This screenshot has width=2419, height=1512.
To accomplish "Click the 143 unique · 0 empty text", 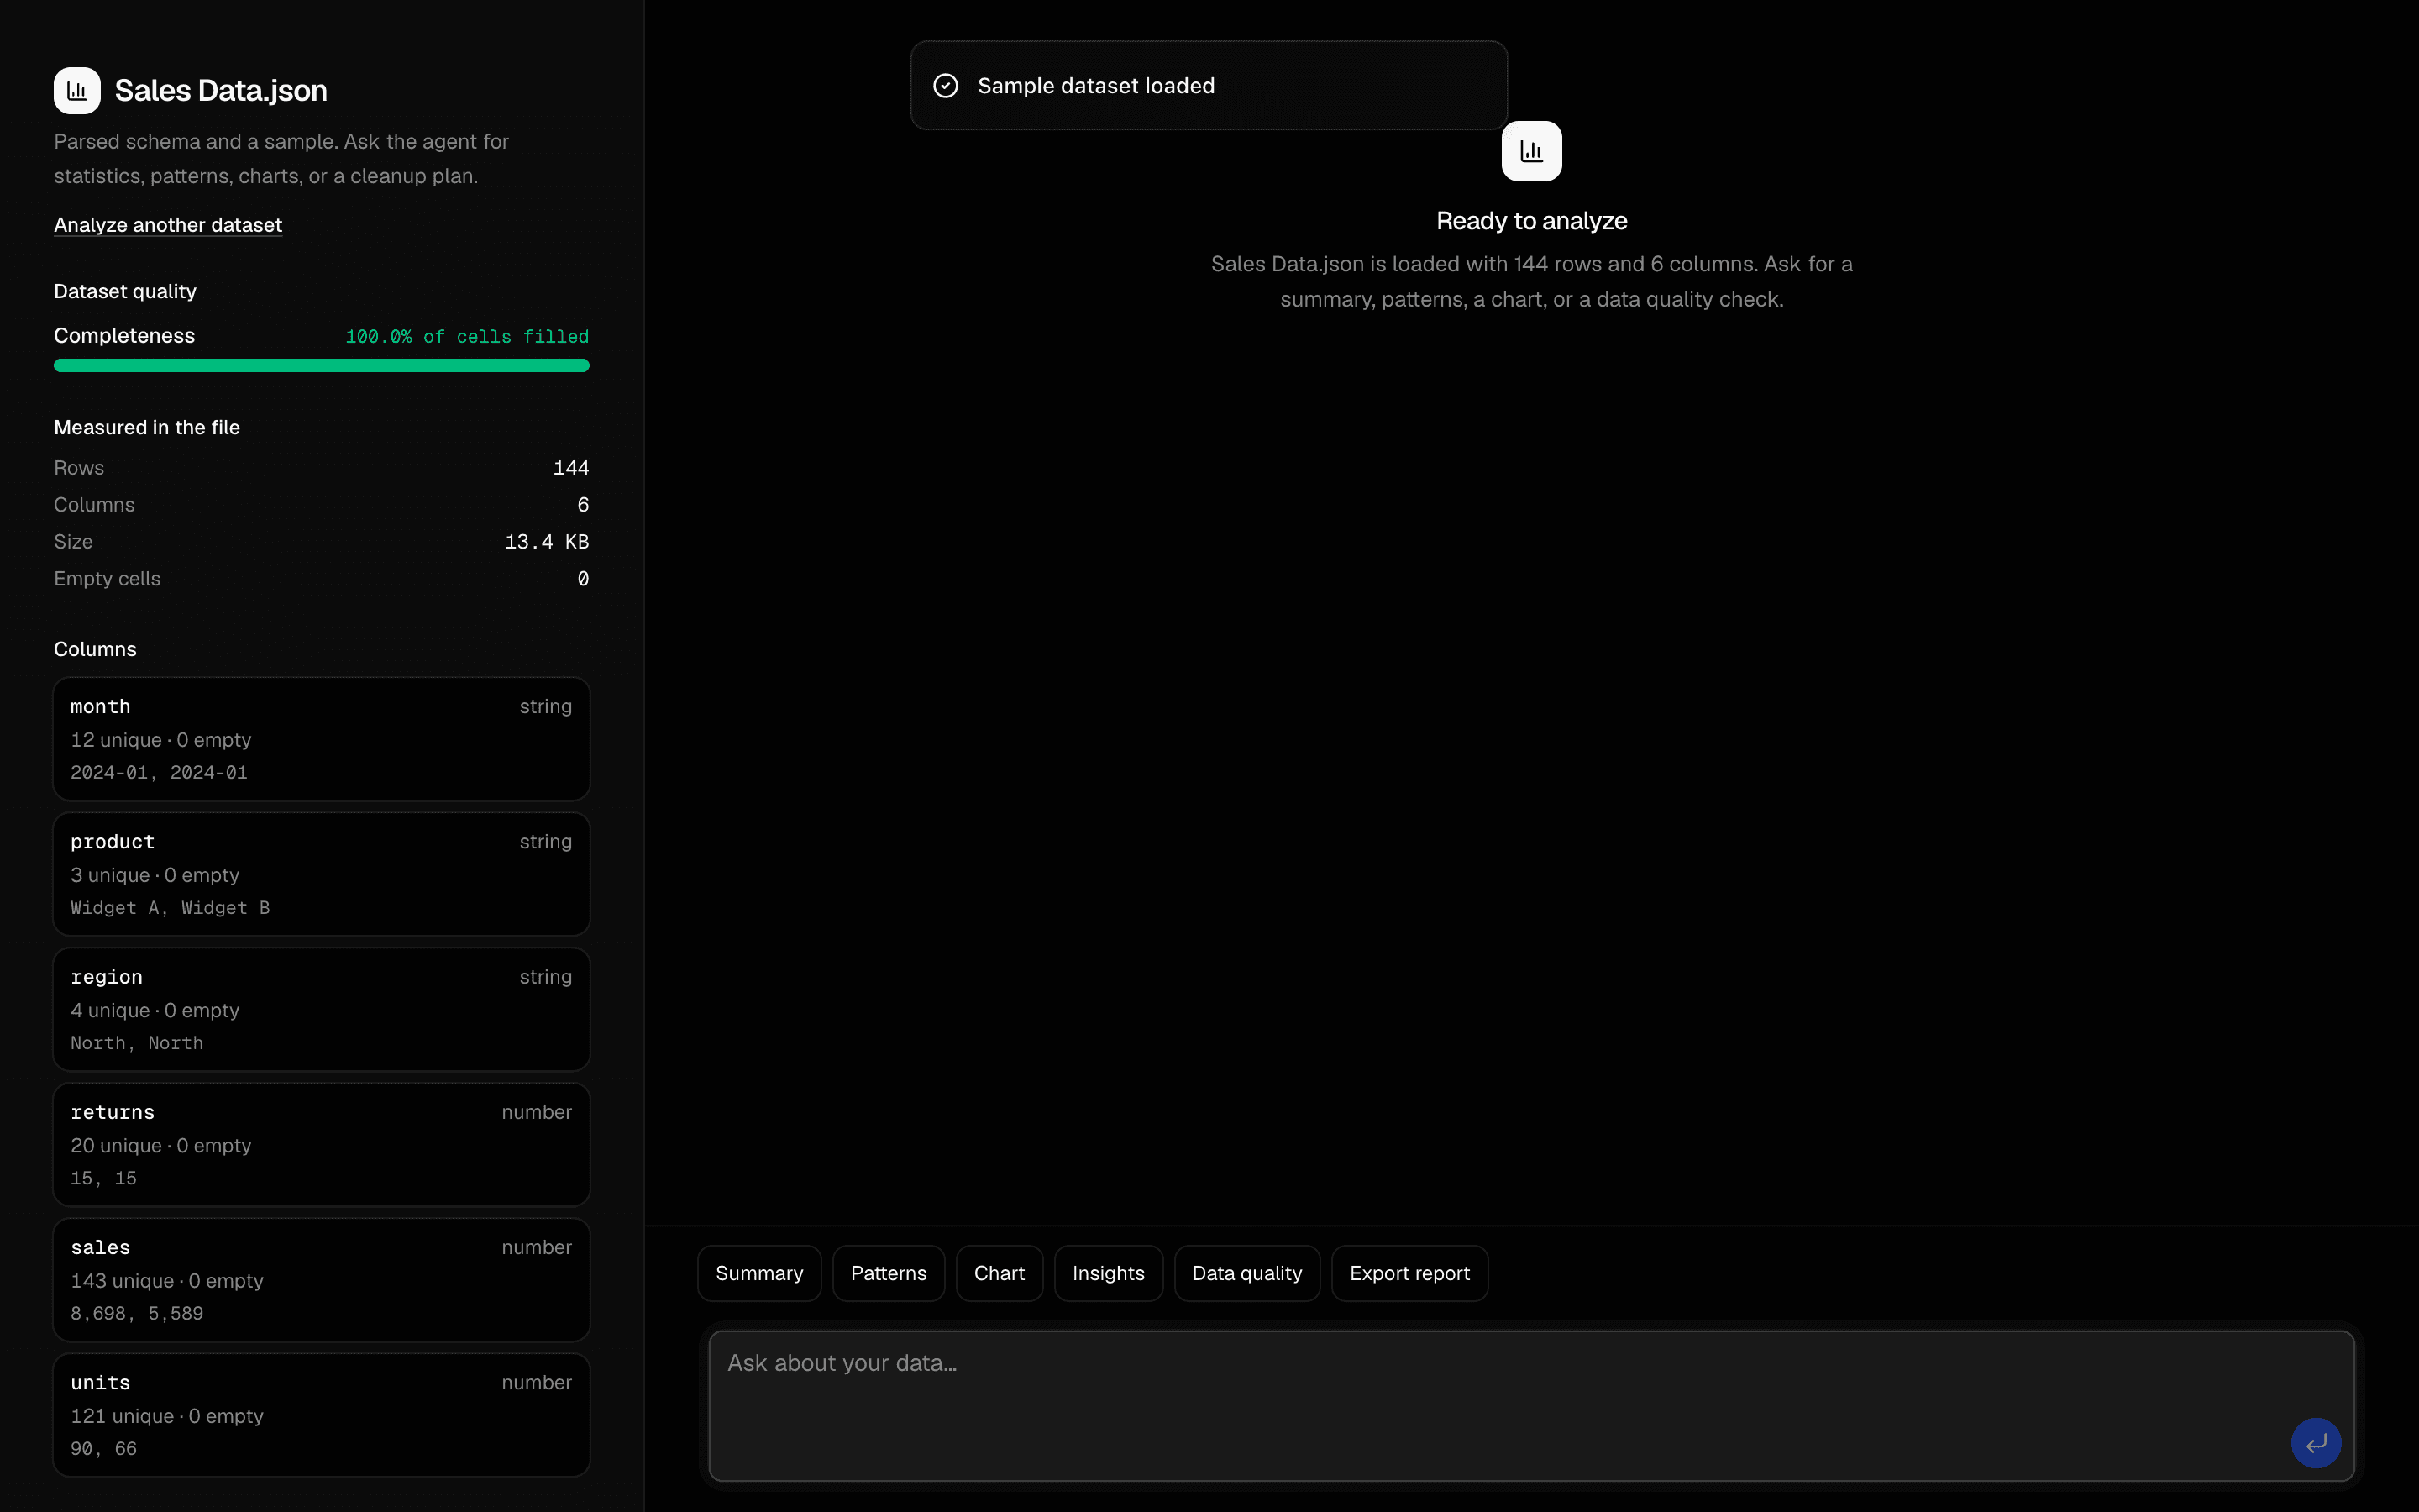I will tap(167, 1281).
